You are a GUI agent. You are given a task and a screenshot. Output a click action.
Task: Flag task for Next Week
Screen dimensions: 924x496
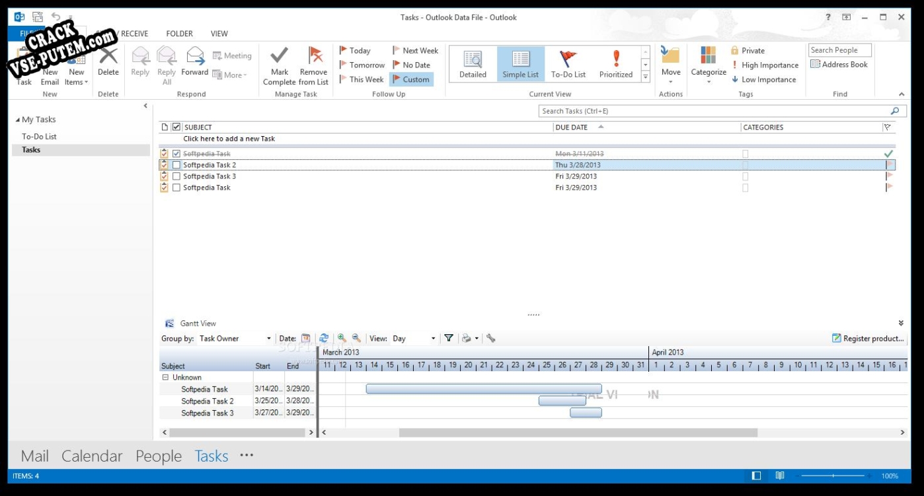(415, 50)
